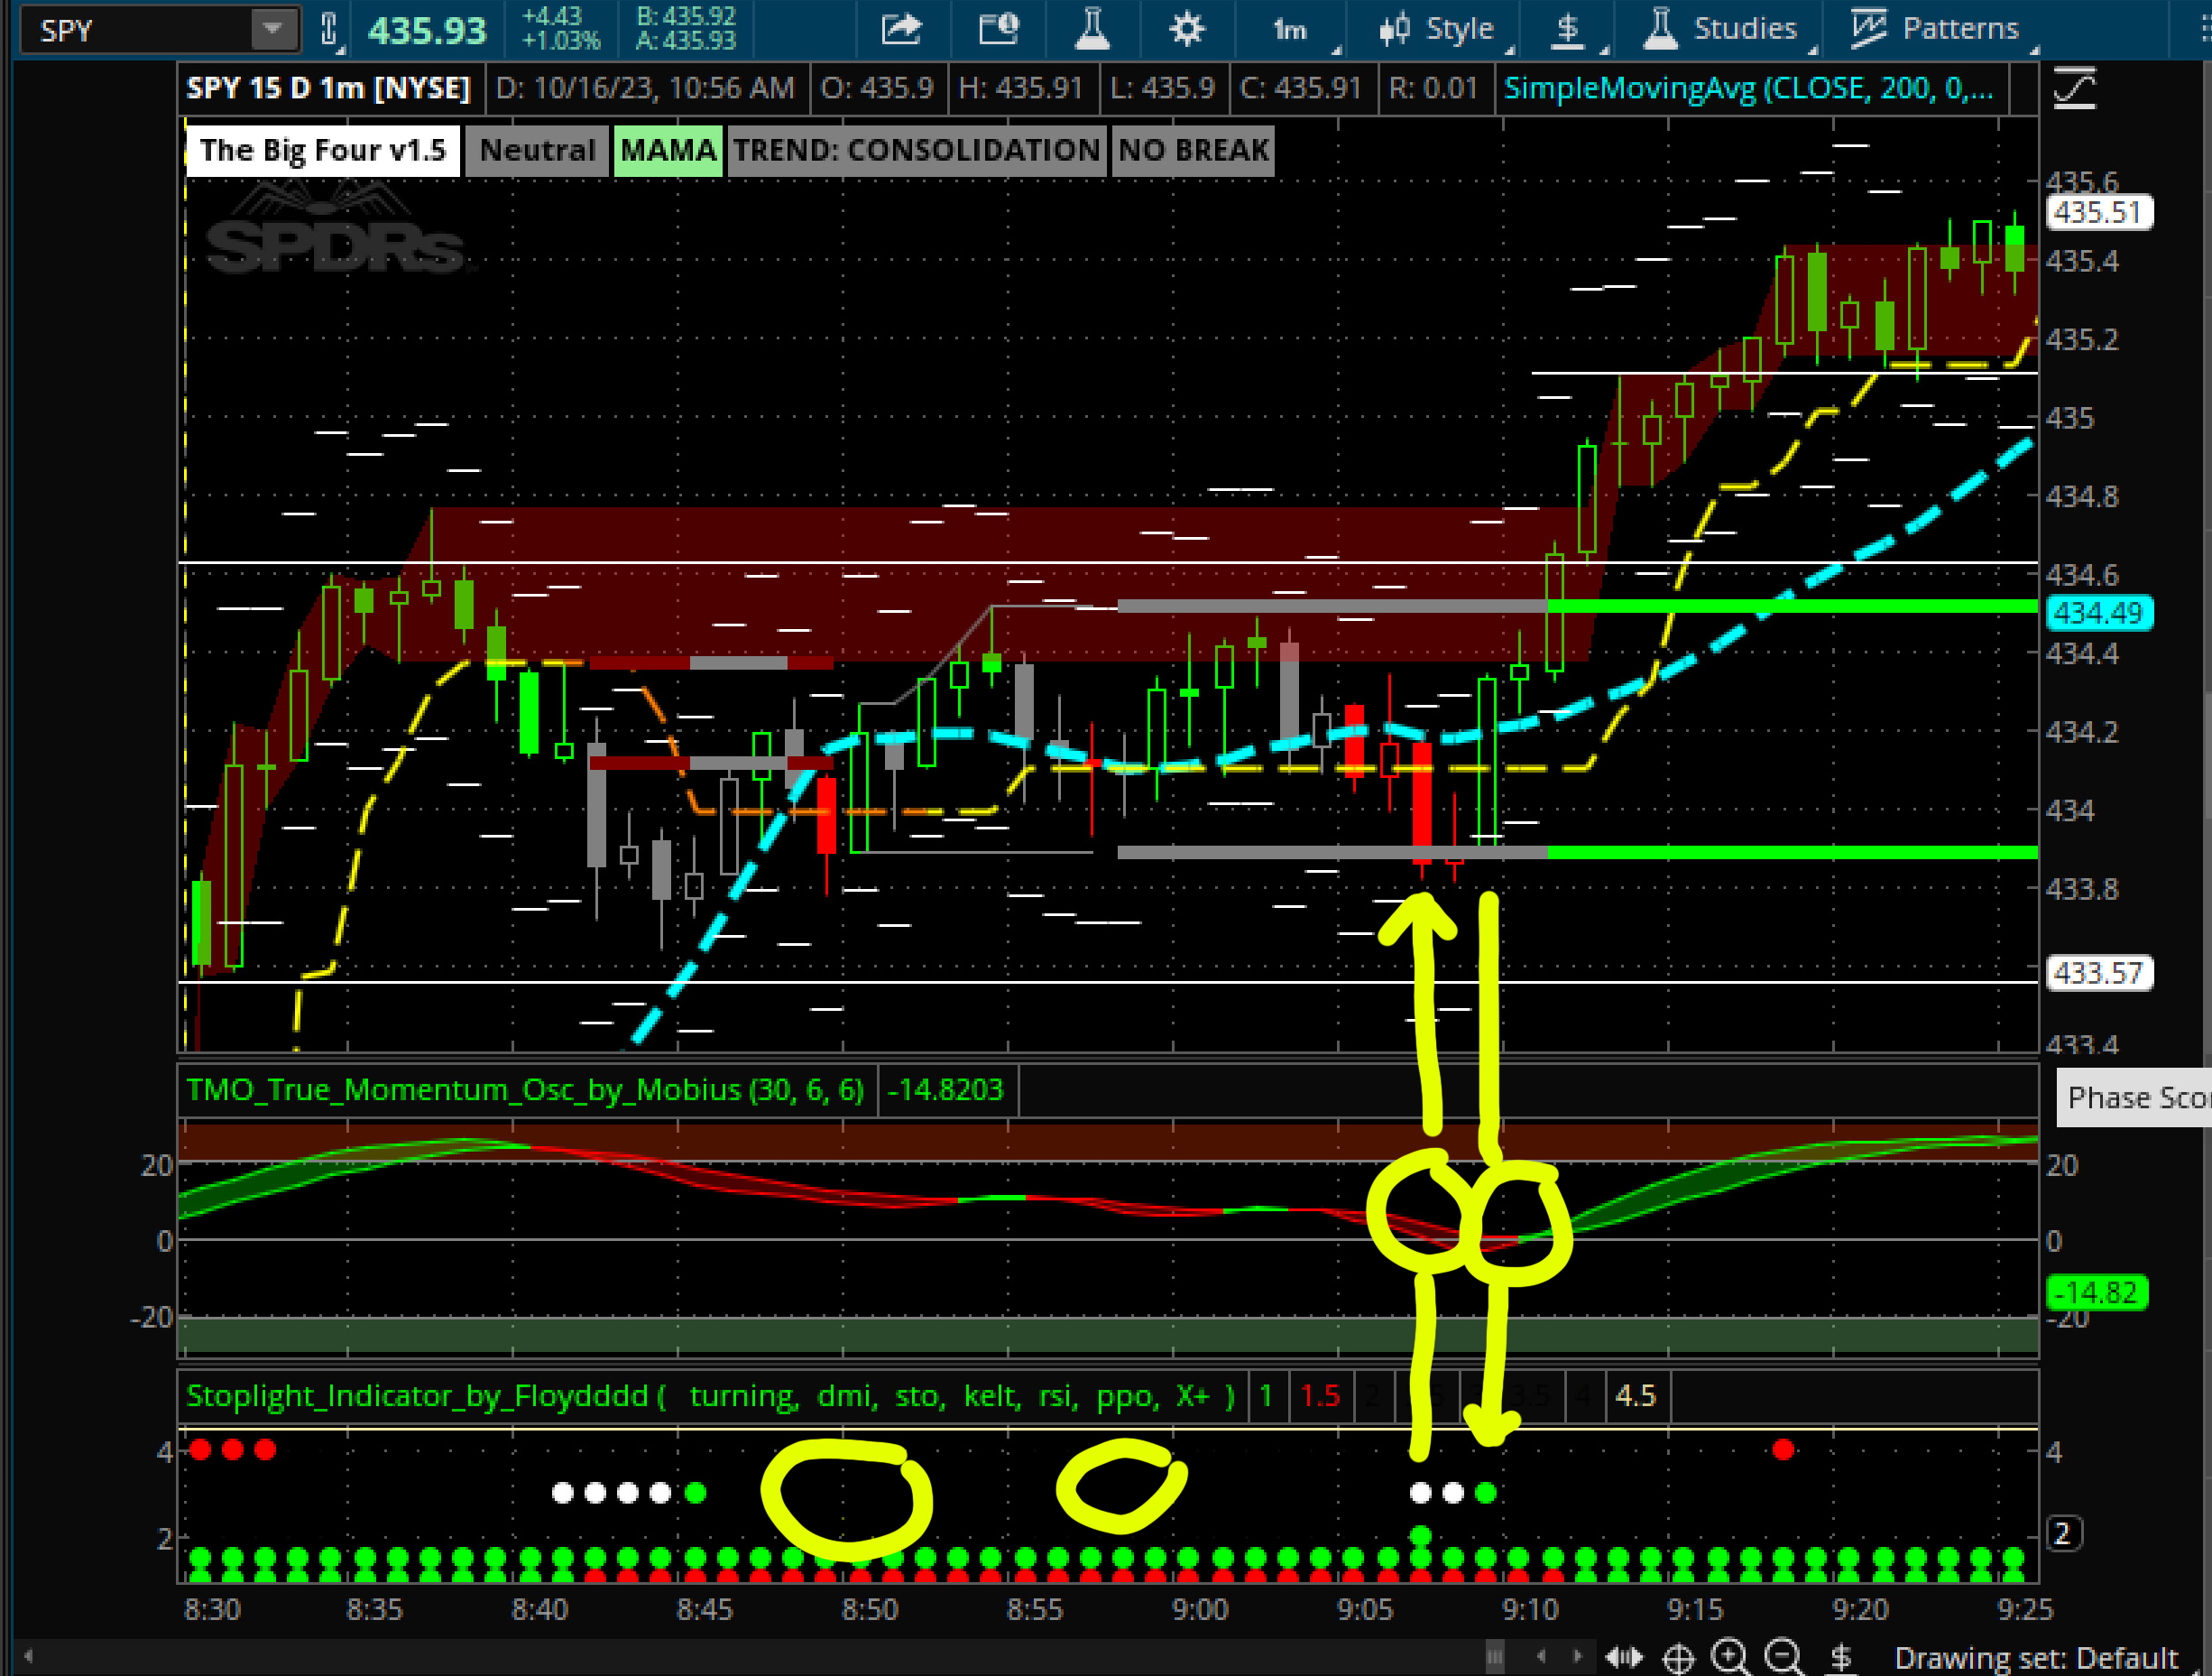2212x1676 pixels.
Task: Click the O: 435.9 open value
Action: coord(877,88)
